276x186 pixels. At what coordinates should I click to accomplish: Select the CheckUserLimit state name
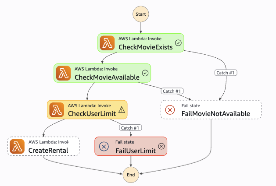click(92, 114)
